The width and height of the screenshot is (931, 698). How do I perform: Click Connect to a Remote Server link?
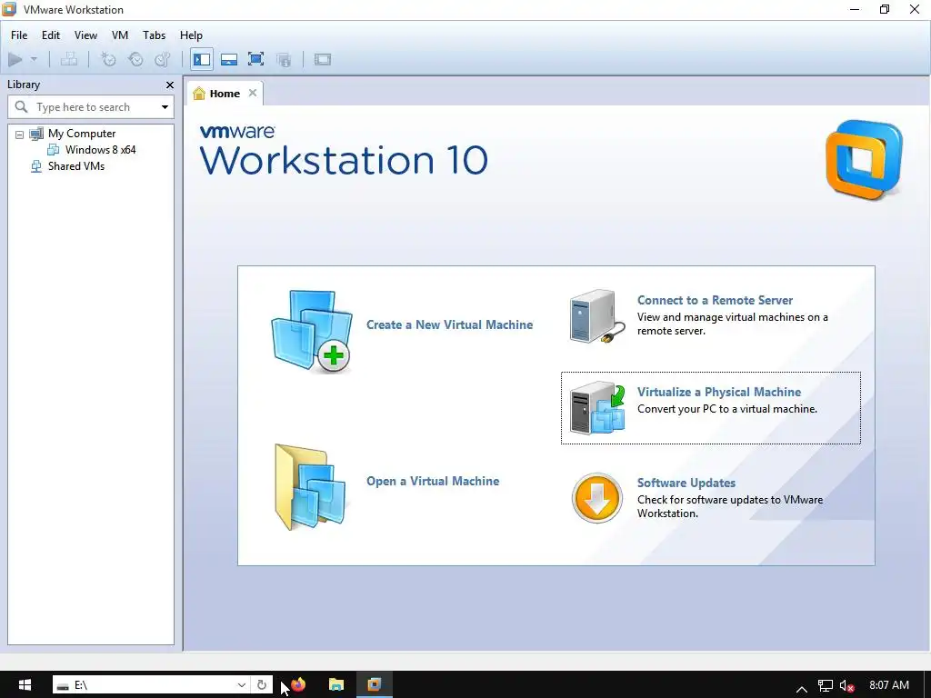tap(715, 300)
